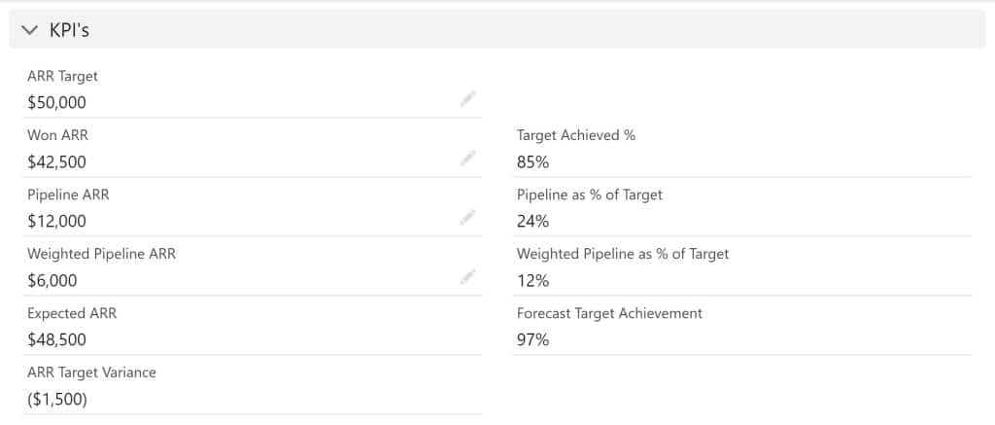Click the KPI's section header title

70,30
